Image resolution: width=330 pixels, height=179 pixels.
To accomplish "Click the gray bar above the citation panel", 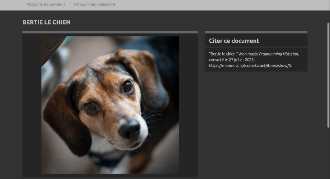I will tap(256, 32).
